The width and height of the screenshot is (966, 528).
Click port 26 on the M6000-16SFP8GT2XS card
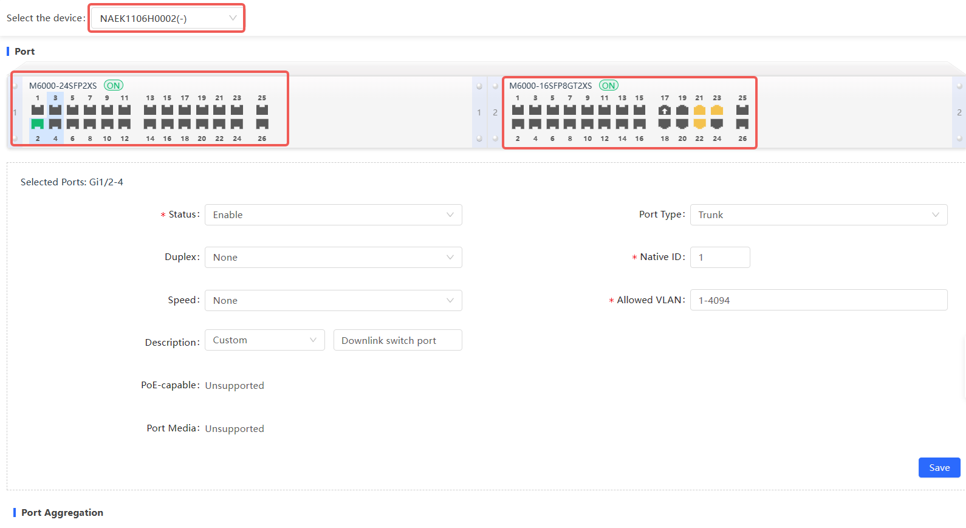point(742,124)
